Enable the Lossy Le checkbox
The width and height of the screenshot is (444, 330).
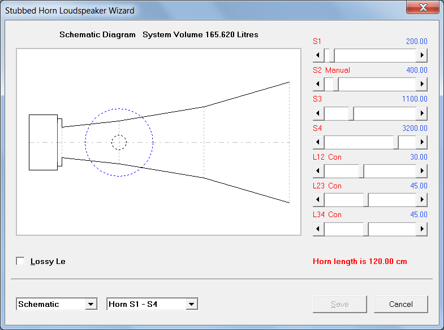tap(20, 261)
